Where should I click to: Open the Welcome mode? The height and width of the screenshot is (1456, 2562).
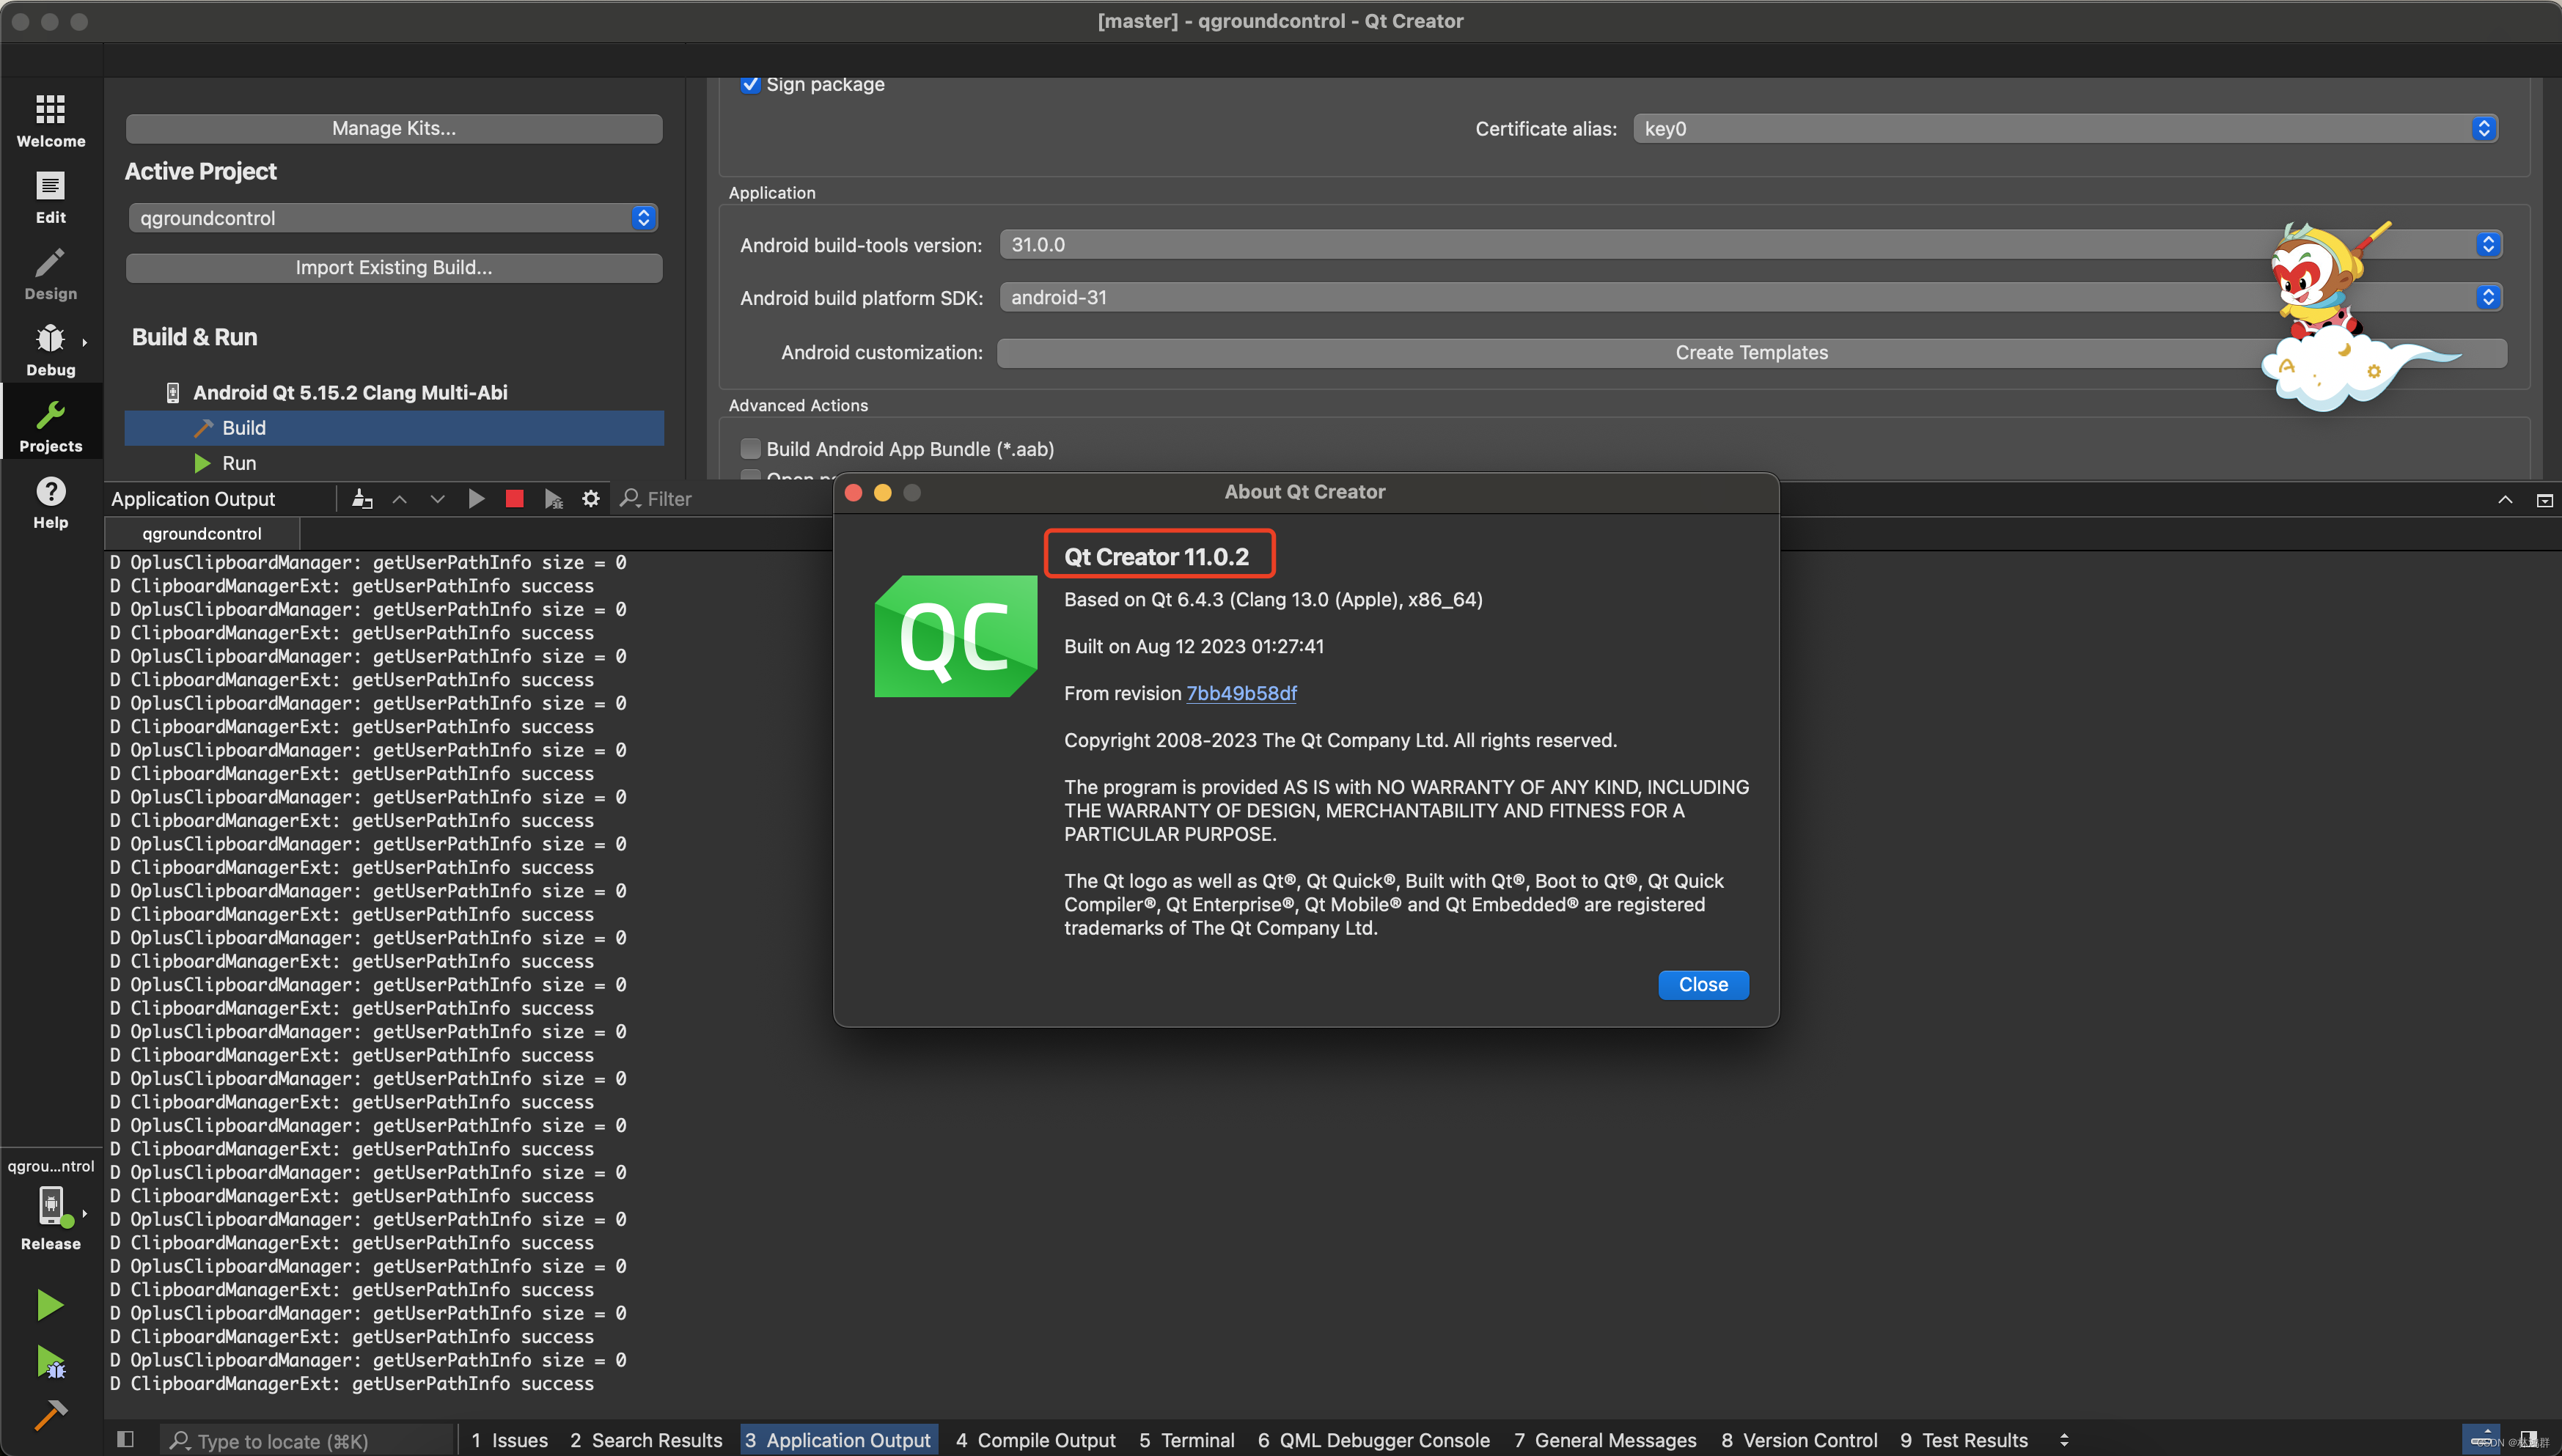tap(50, 120)
